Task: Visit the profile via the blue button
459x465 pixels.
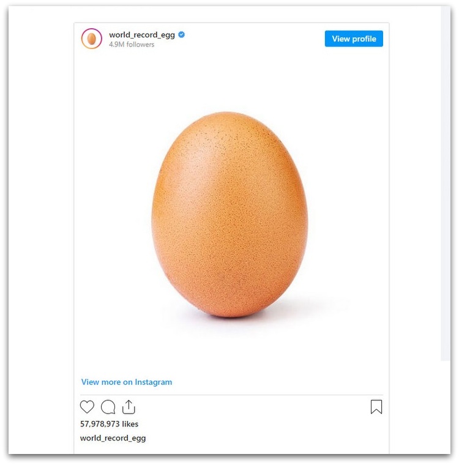Action: pos(354,39)
